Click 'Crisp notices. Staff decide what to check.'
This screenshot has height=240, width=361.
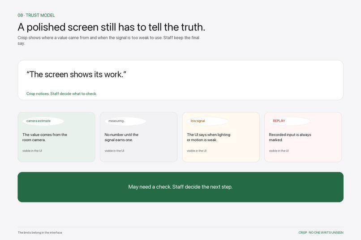pyautogui.click(x=61, y=94)
